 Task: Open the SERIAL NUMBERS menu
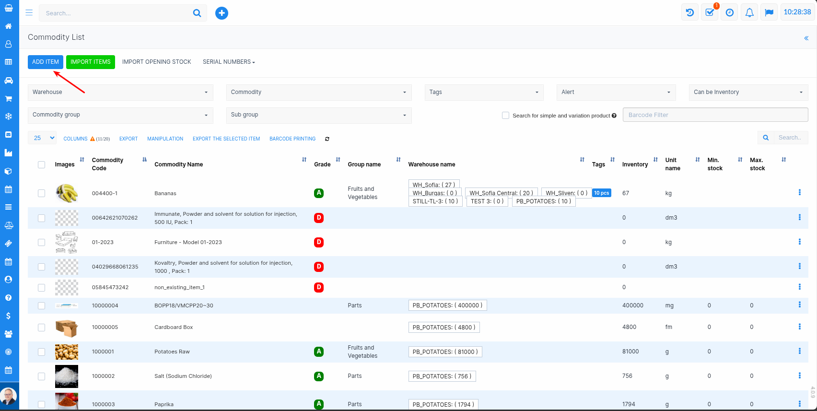(x=229, y=62)
